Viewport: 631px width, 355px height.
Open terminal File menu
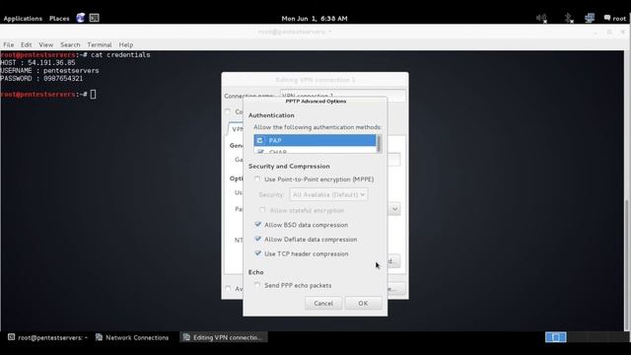click(9, 44)
